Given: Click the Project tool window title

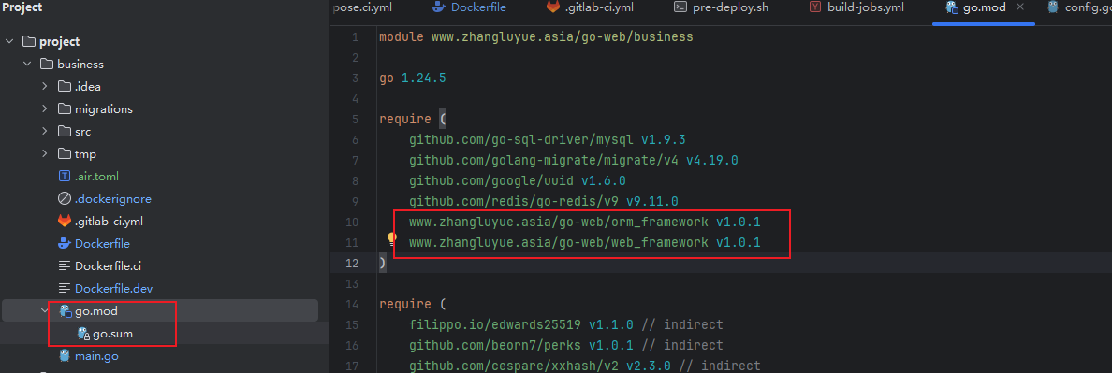Looking at the screenshot, I should pos(22,7).
